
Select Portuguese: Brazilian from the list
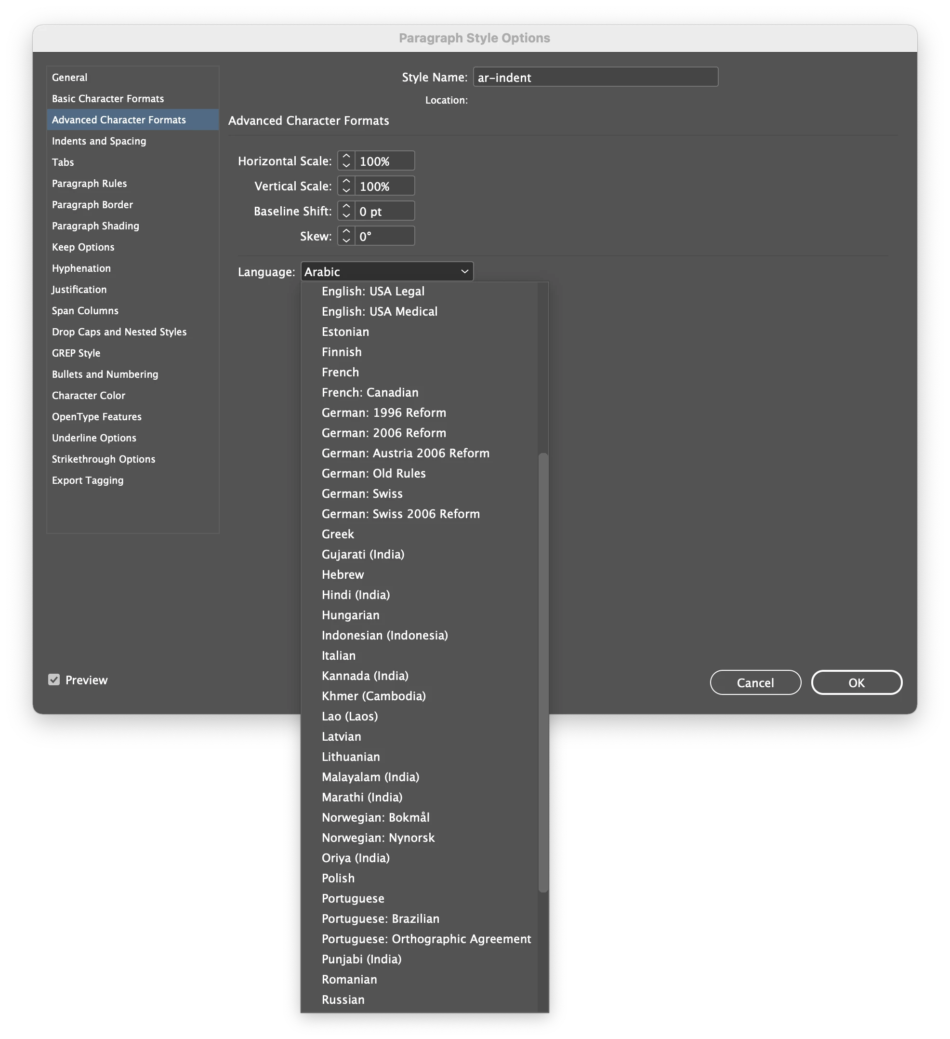tap(380, 919)
